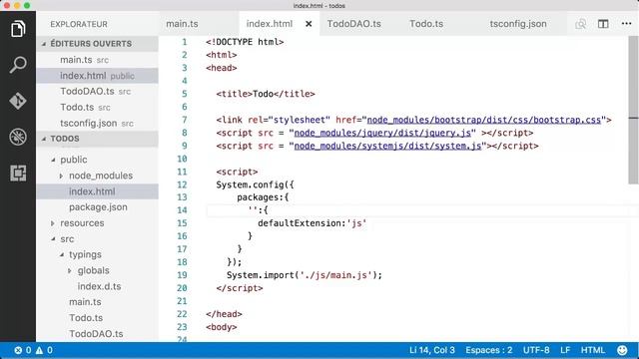Click the open changes icon in editor toolbar
The width and height of the screenshot is (639, 359).
581,24
